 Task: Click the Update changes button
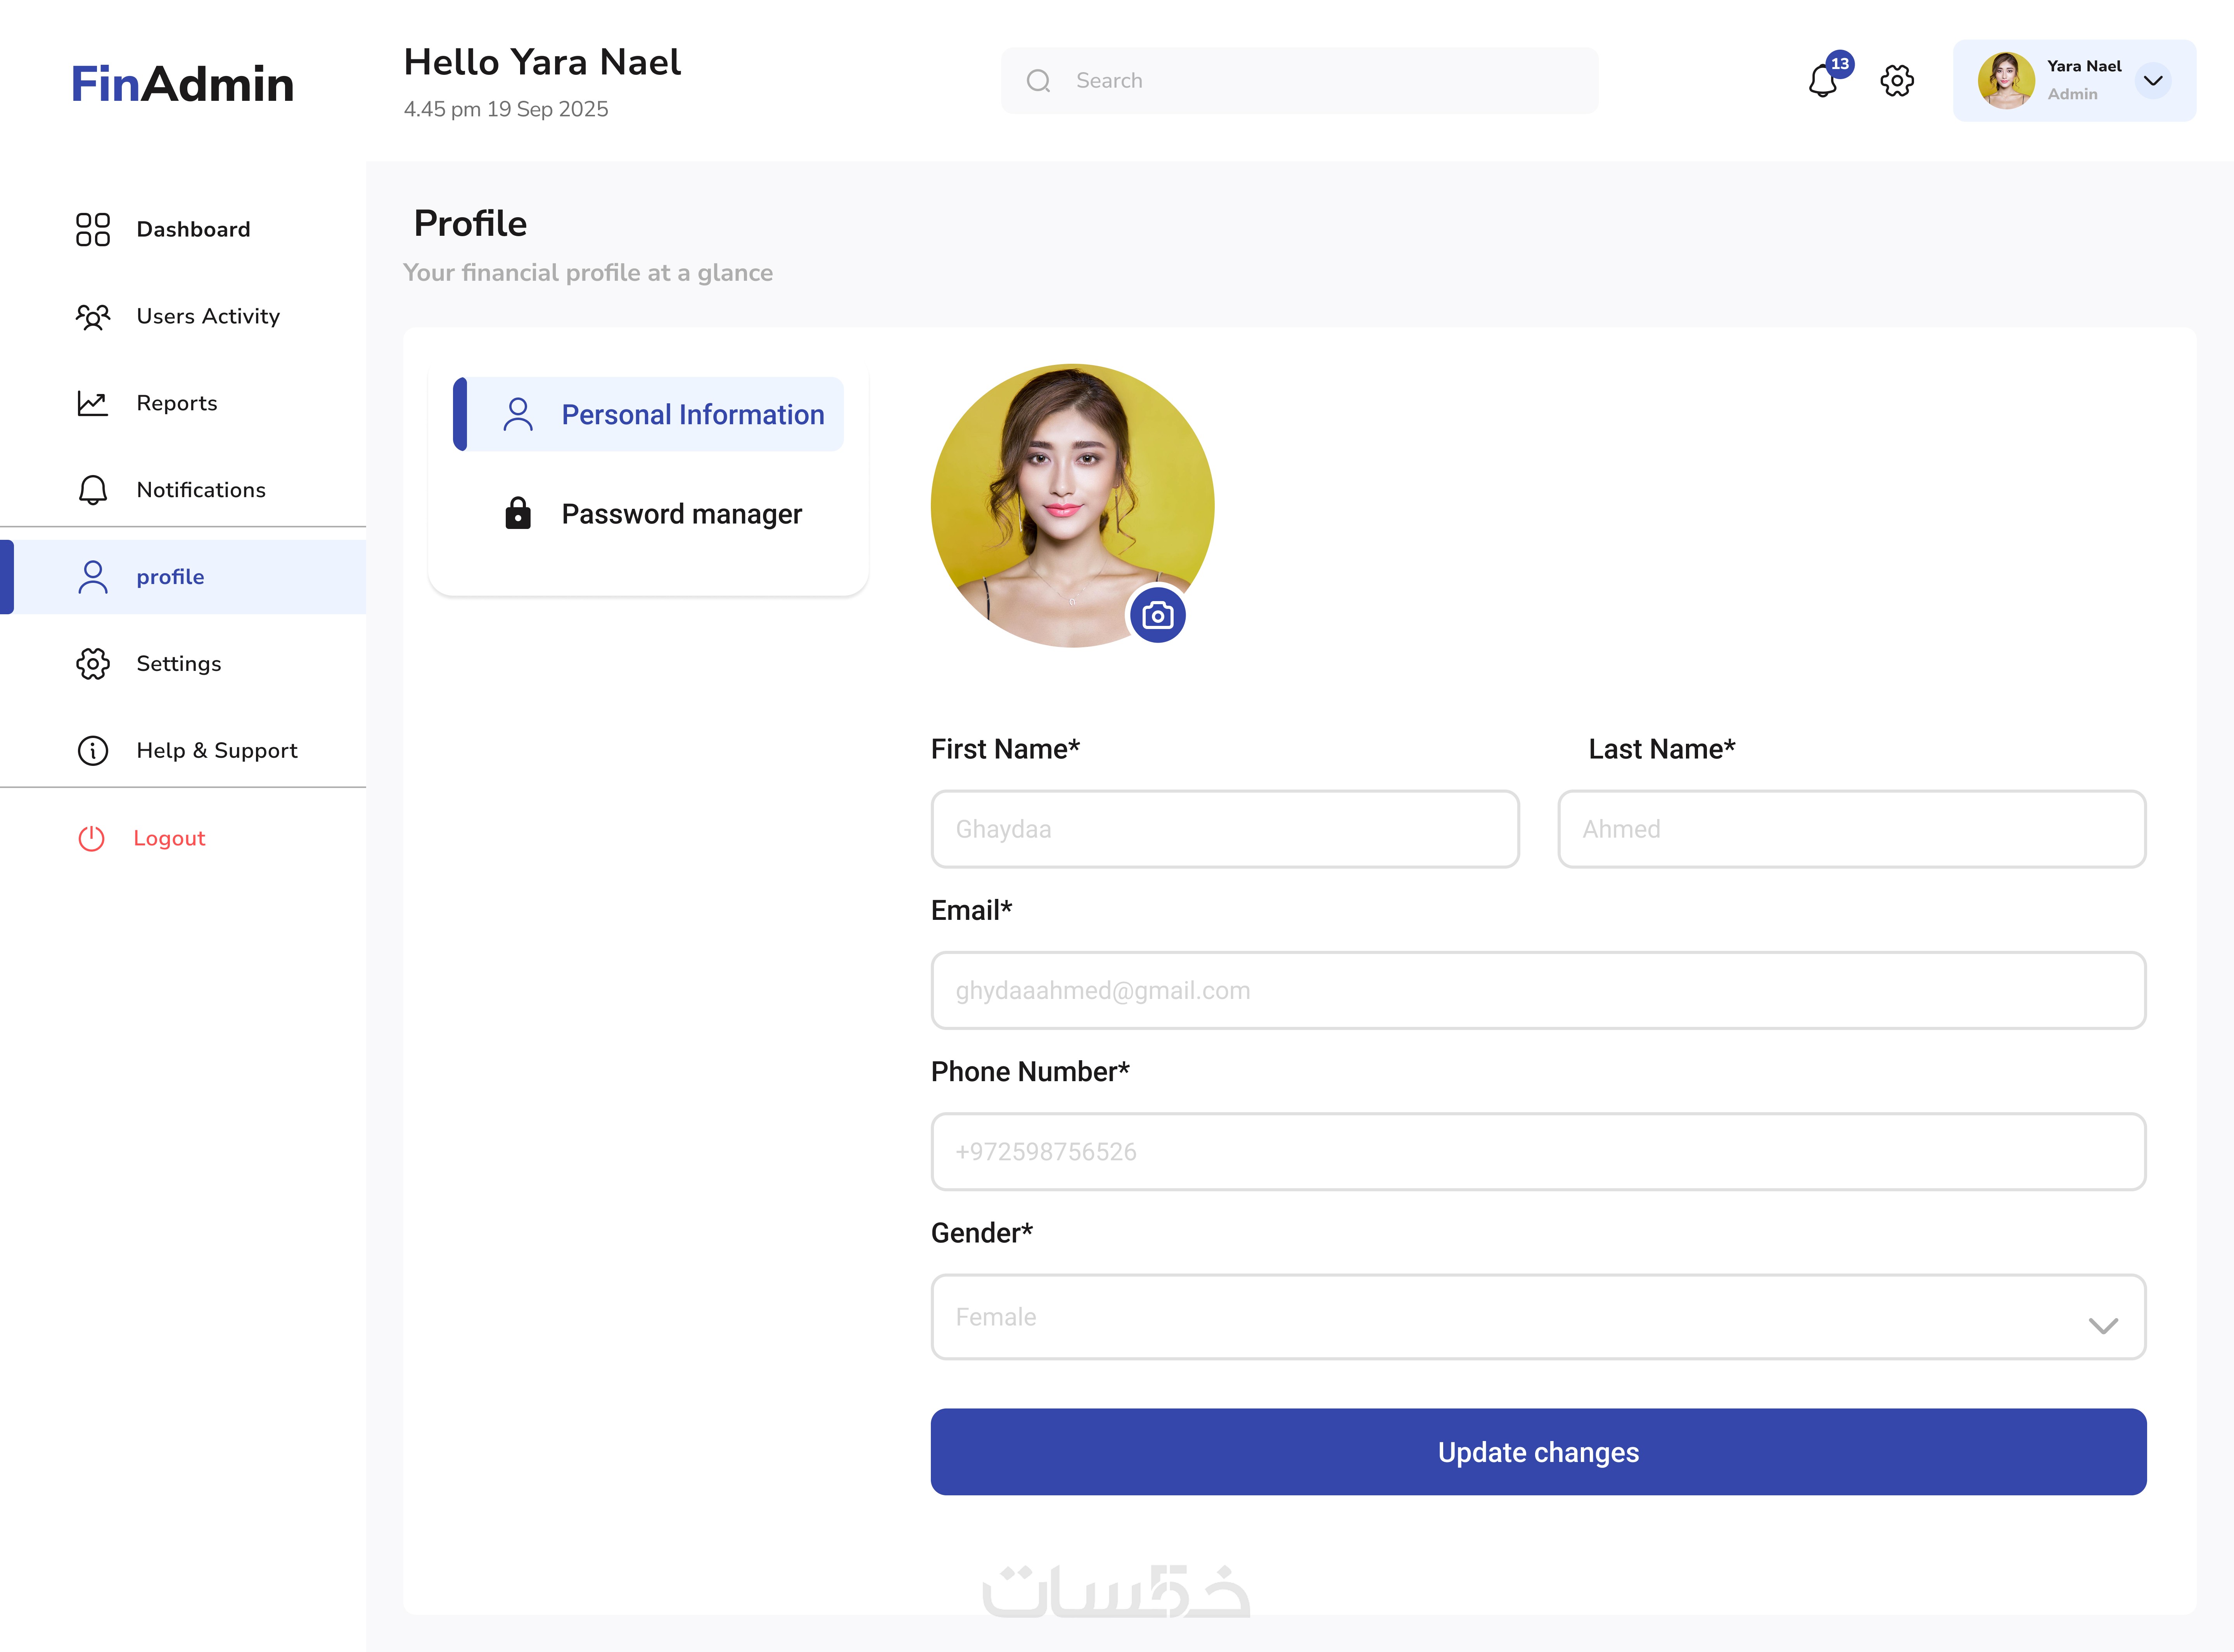(1538, 1452)
